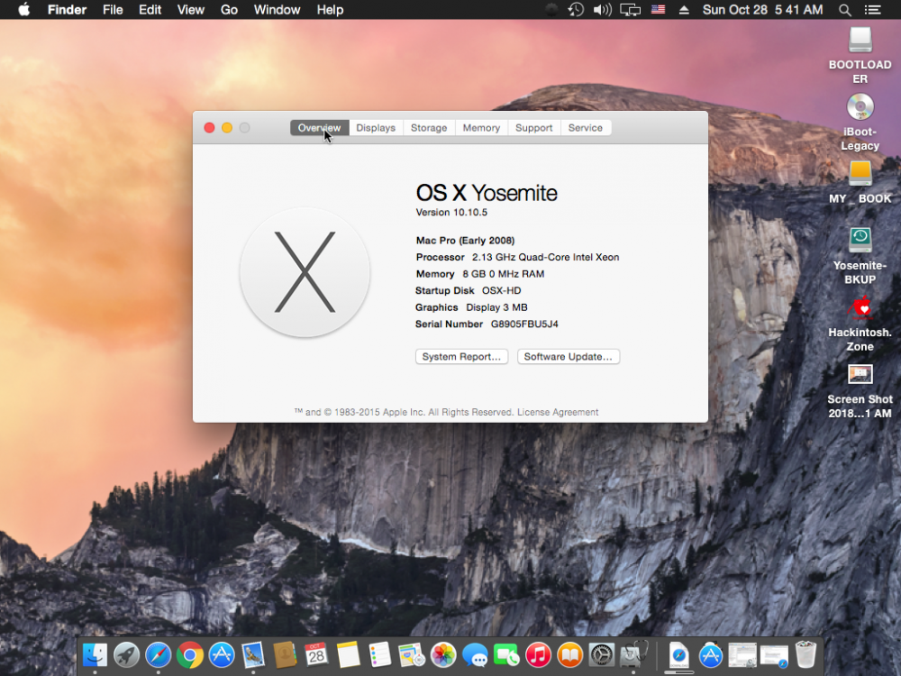Open Notification Center list icon
The width and height of the screenshot is (901, 676).
[x=872, y=10]
